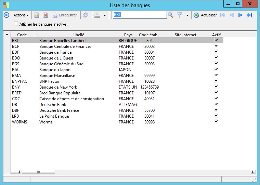This screenshot has width=260, height=185.
Task: Click the new bank record icon
Action: coord(36,15)
